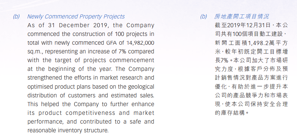Click the phrase 'reasonable inventory structure'

pyautogui.click(x=68, y=130)
